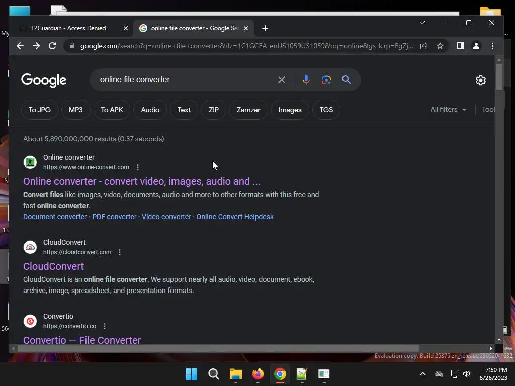This screenshot has width=515, height=386.
Task: Filter results by Text chip
Action: pyautogui.click(x=184, y=110)
